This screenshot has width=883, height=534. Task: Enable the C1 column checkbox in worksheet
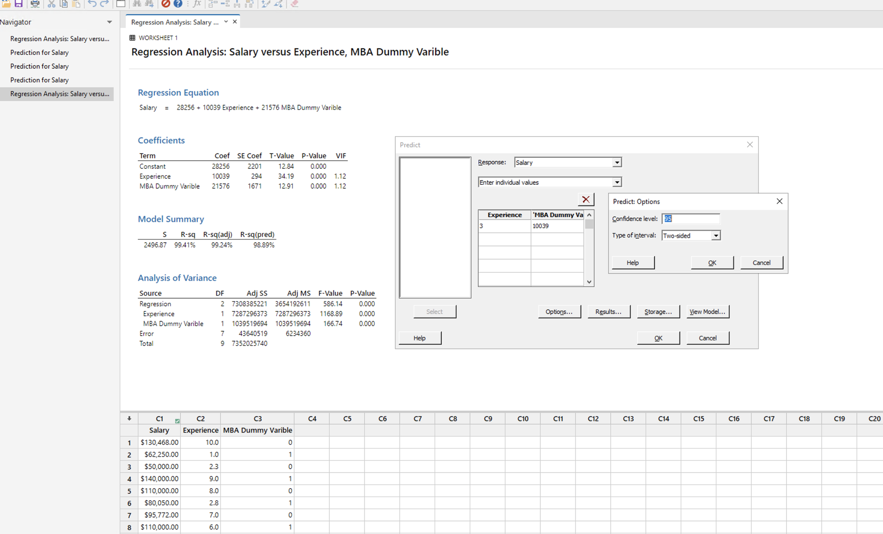[x=177, y=421]
